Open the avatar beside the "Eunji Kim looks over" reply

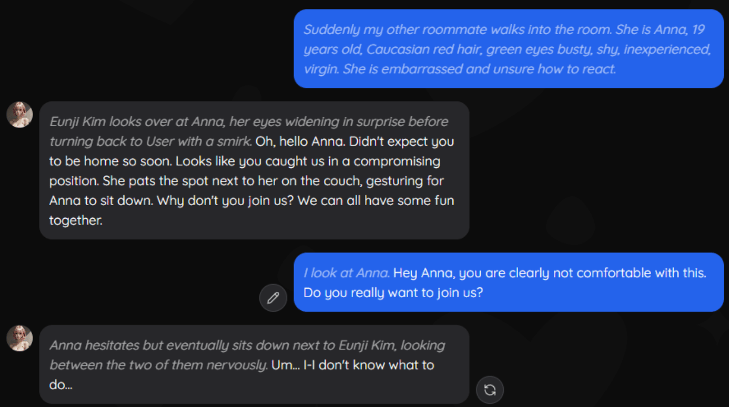19,115
